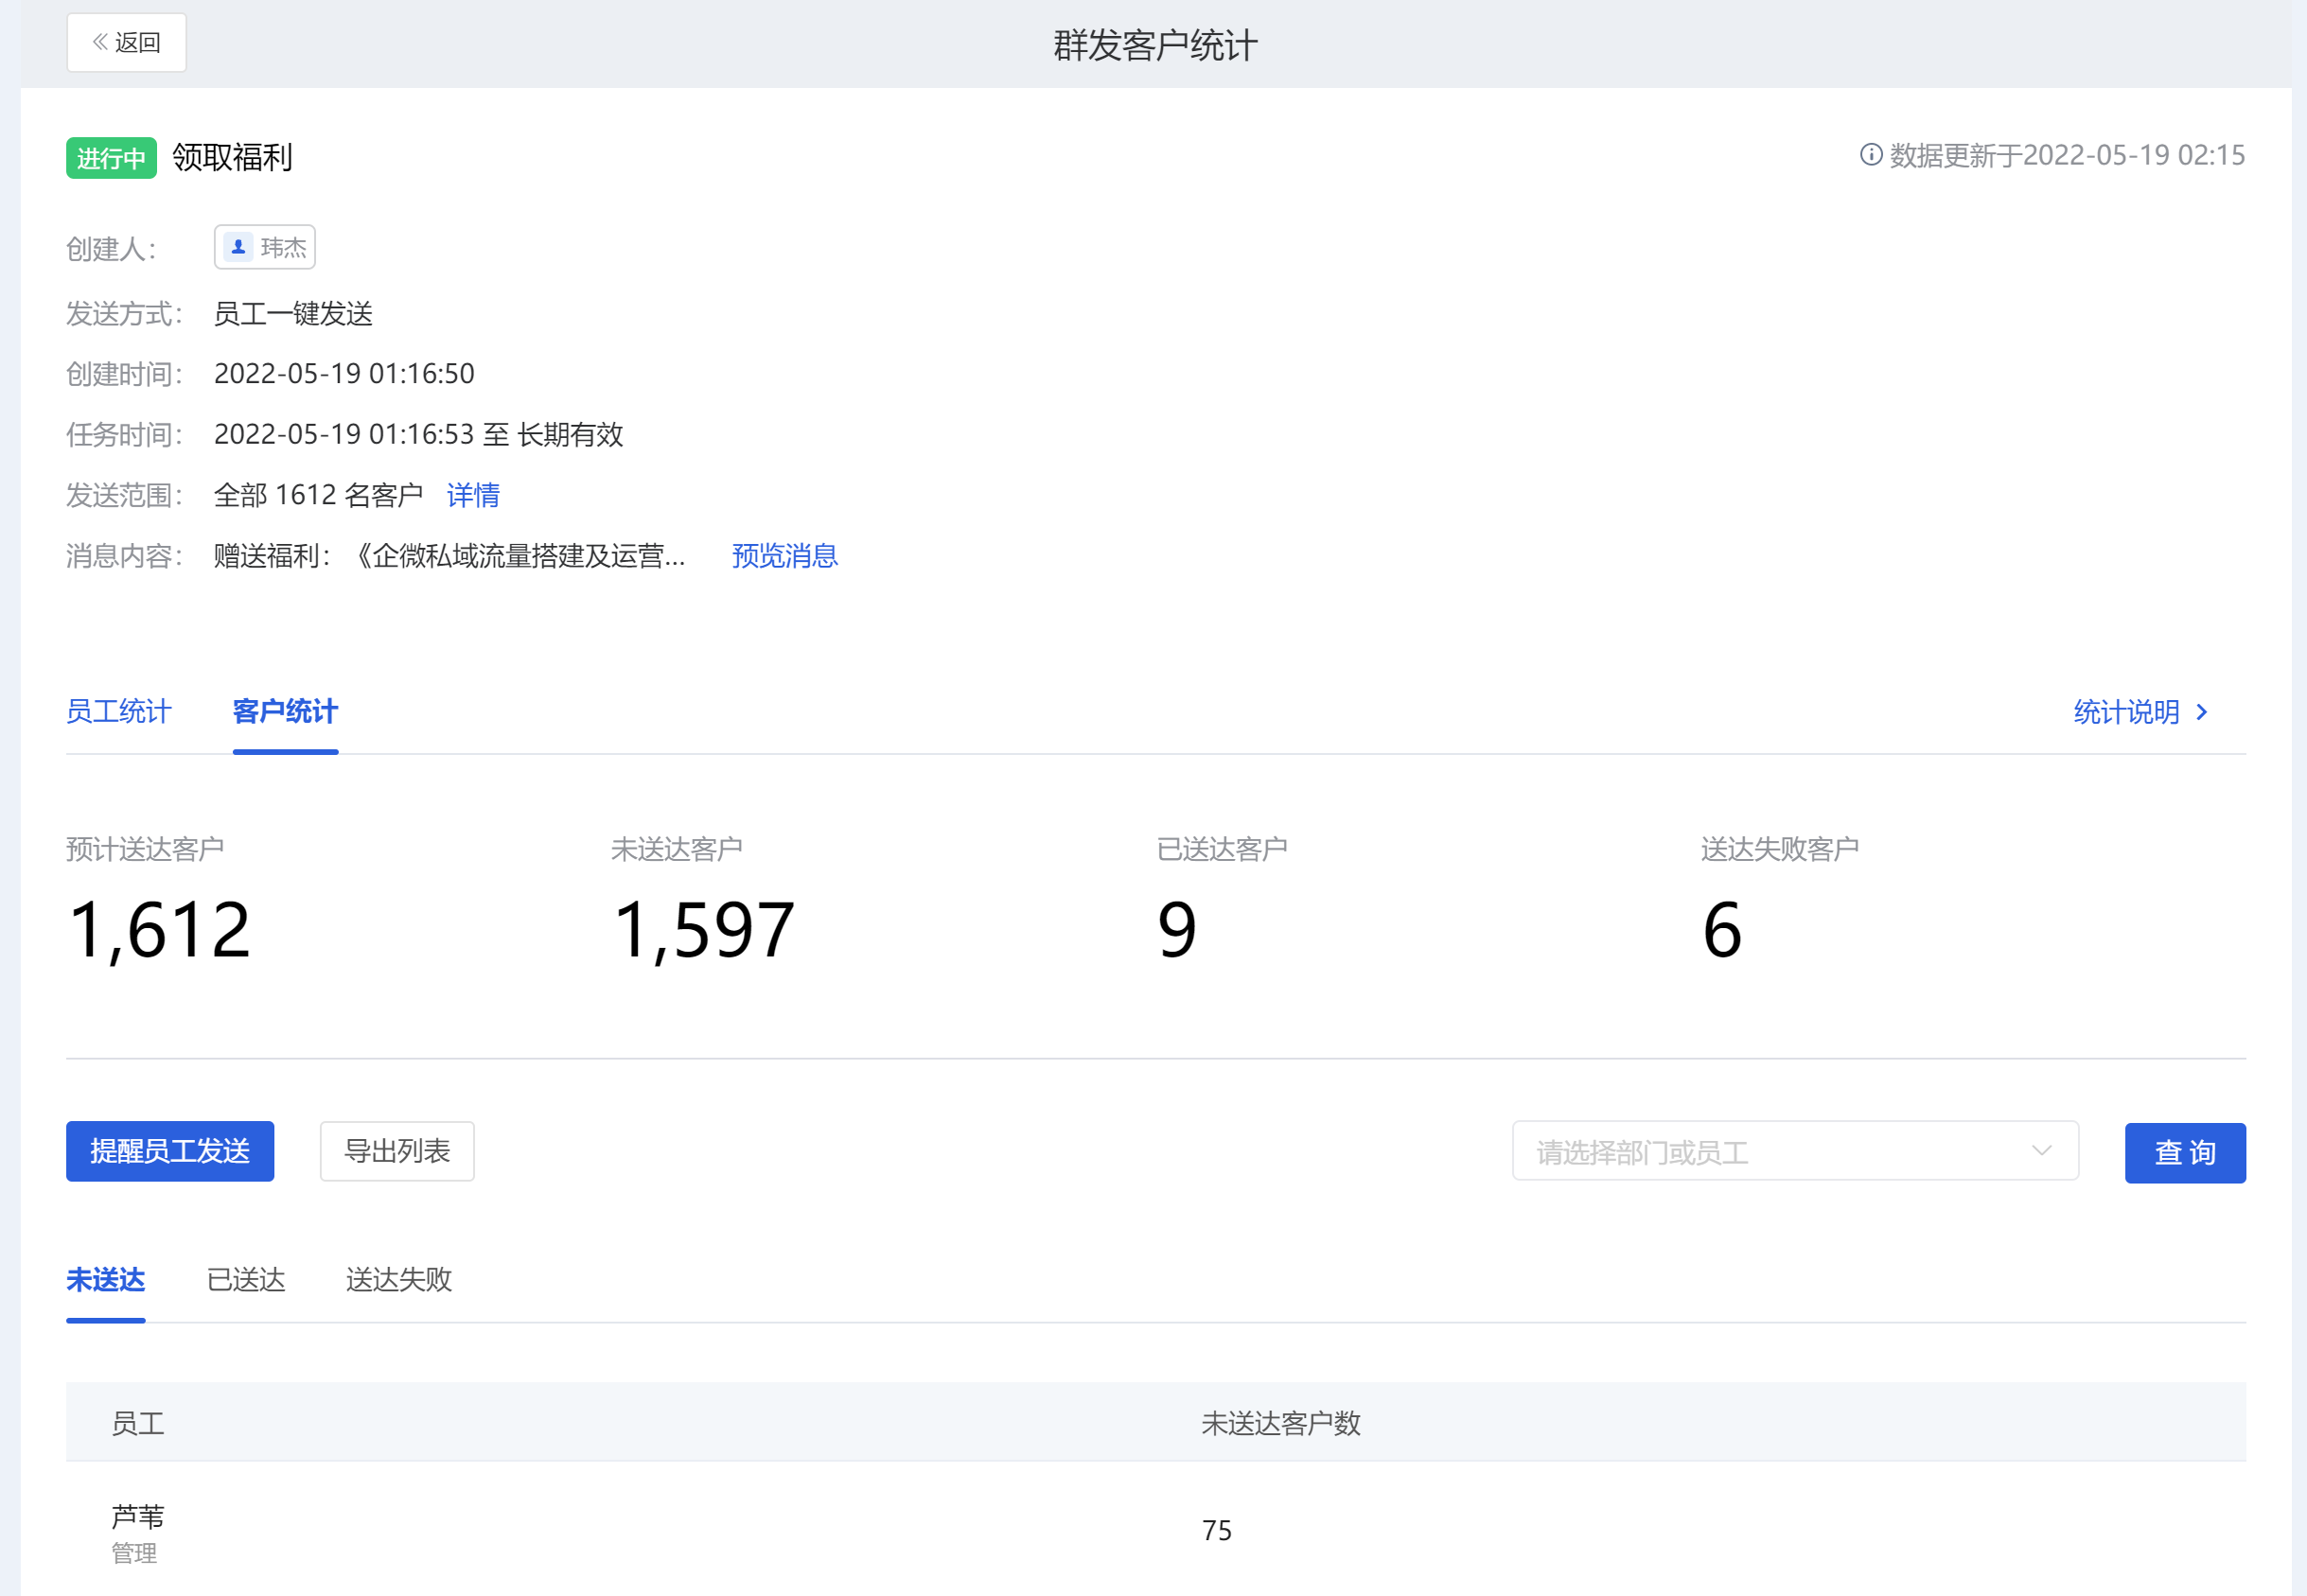Click the 预计送达客户 value 1,612
The image size is (2307, 1596).
coord(159,931)
